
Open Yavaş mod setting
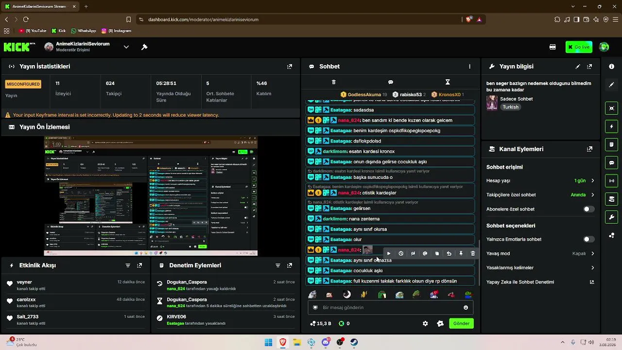540,253
